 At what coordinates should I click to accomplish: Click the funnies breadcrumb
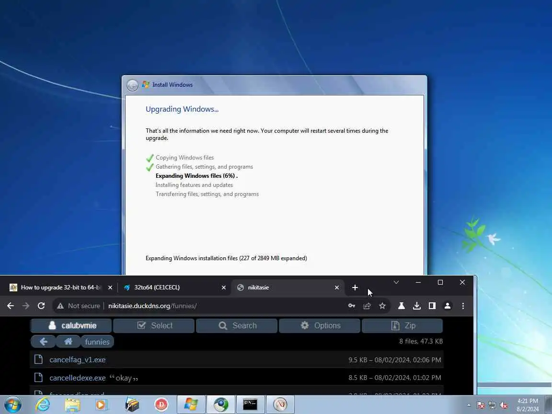point(97,342)
